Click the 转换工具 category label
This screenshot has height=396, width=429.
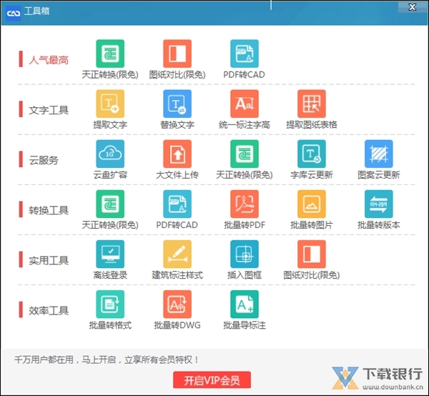[x=49, y=210]
